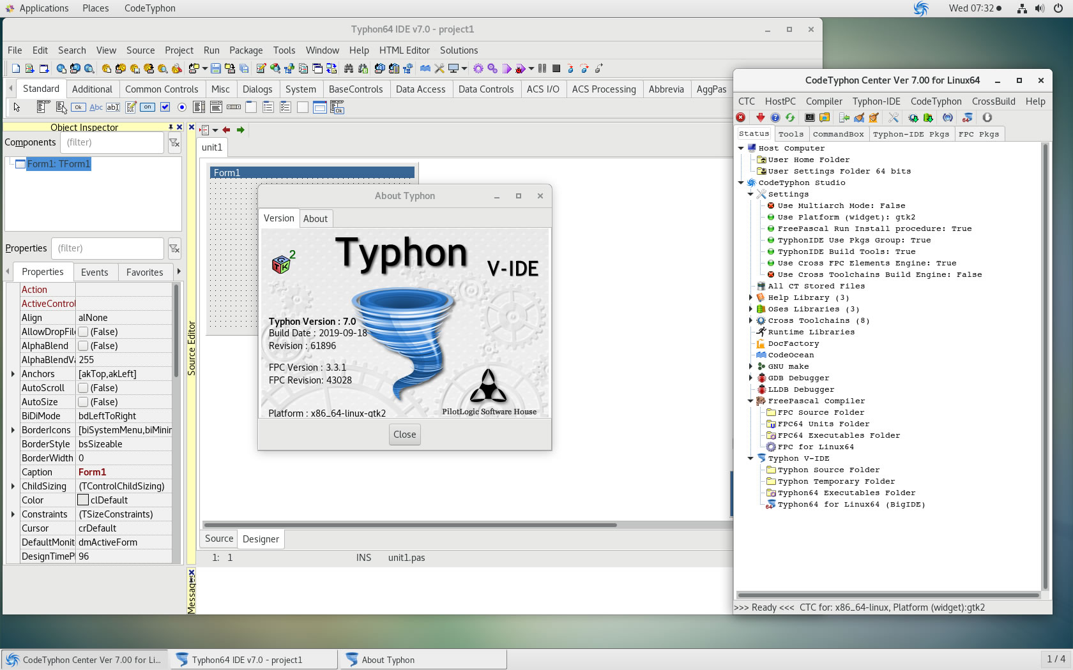This screenshot has height=670, width=1073.
Task: Click the binoculars Find icon
Action: pos(349,68)
